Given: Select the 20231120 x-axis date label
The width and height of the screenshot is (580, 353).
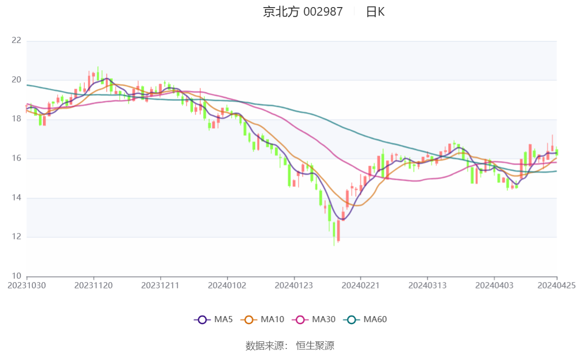Looking at the screenshot, I should (x=93, y=285).
